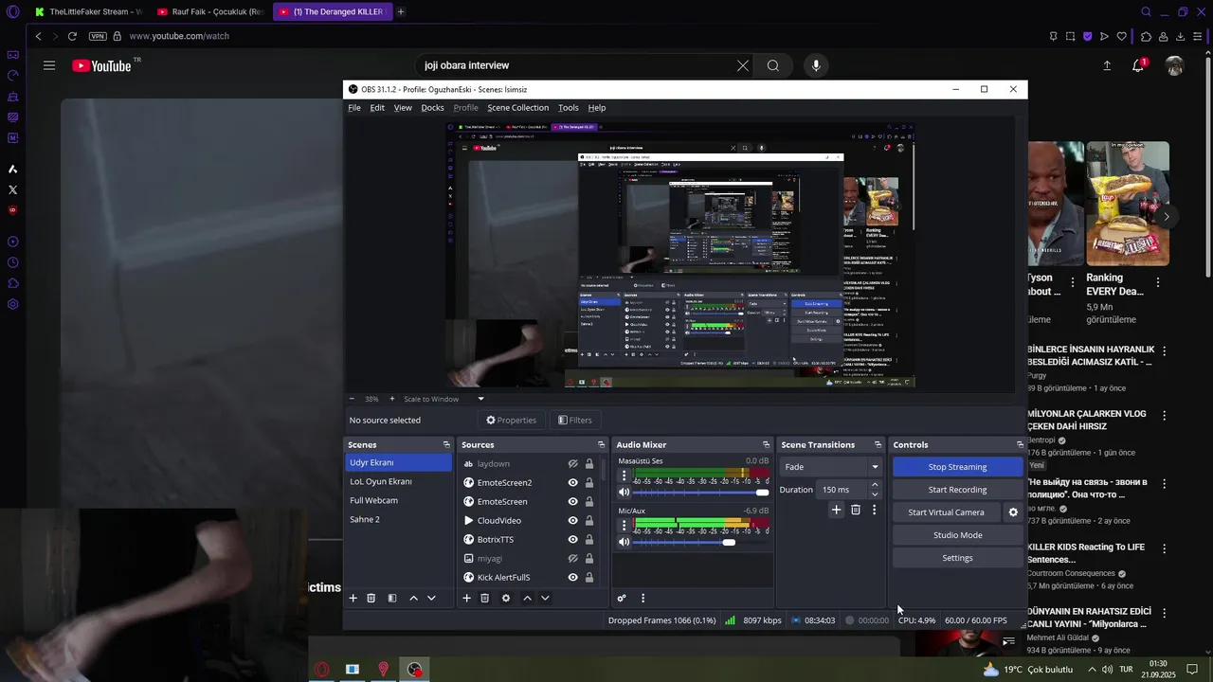Open source Filters button

[574, 421]
